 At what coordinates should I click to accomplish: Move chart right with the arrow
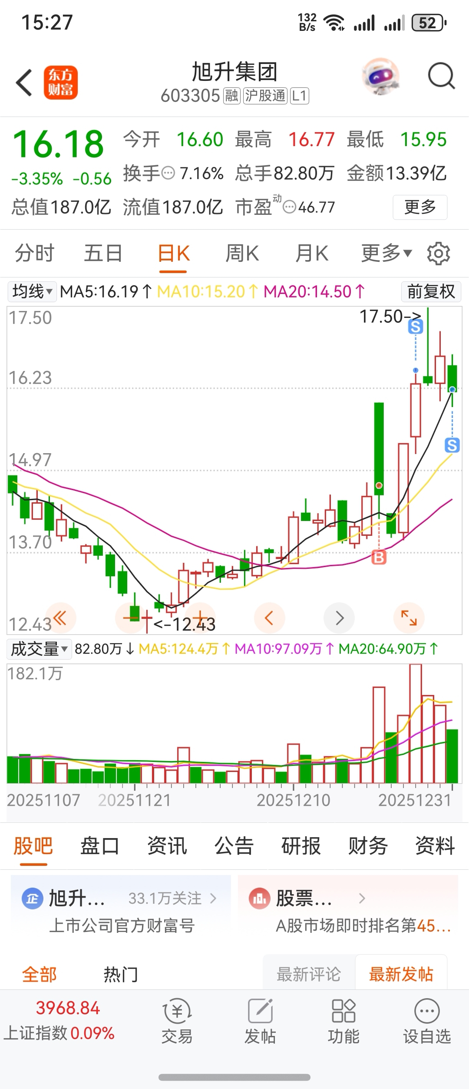339,618
